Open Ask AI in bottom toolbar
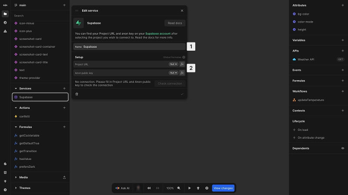The image size is (348, 195). click(x=122, y=188)
